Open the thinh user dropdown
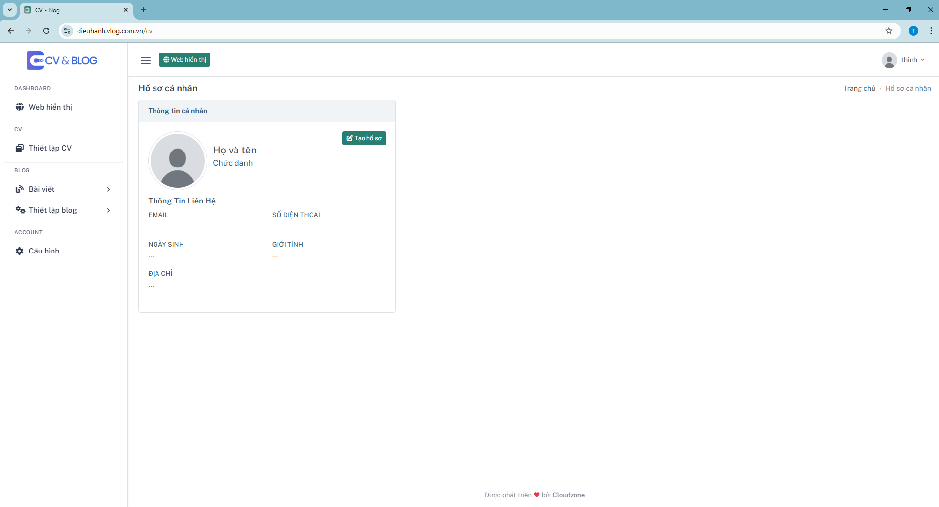 click(x=903, y=60)
